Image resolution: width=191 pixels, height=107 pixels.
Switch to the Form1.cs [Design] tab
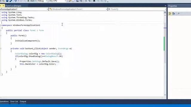coord(13,6)
